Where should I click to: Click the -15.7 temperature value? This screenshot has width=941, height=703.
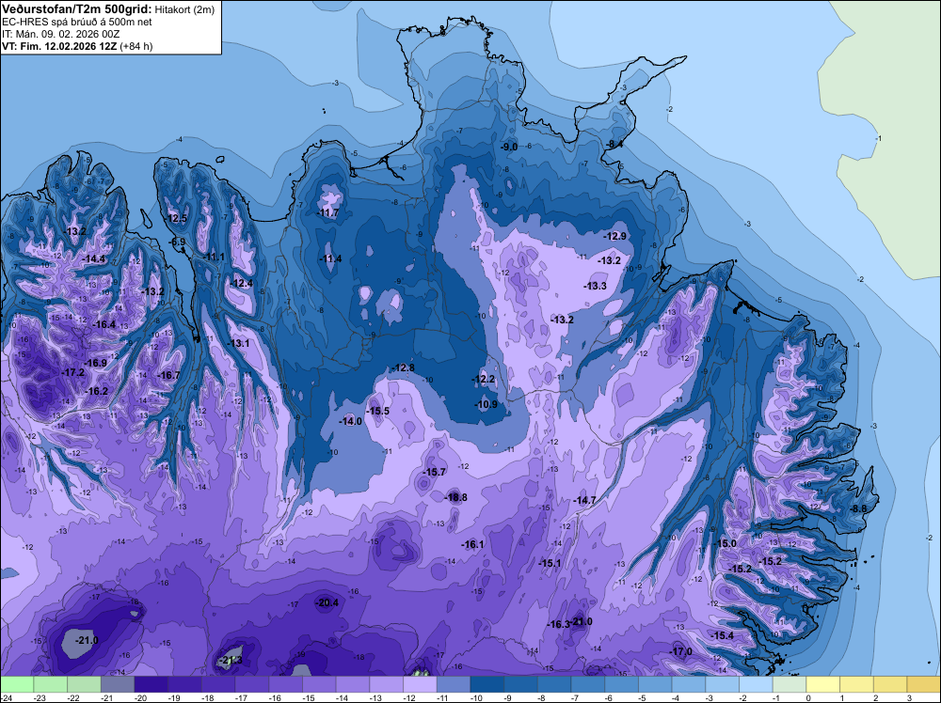tap(435, 472)
